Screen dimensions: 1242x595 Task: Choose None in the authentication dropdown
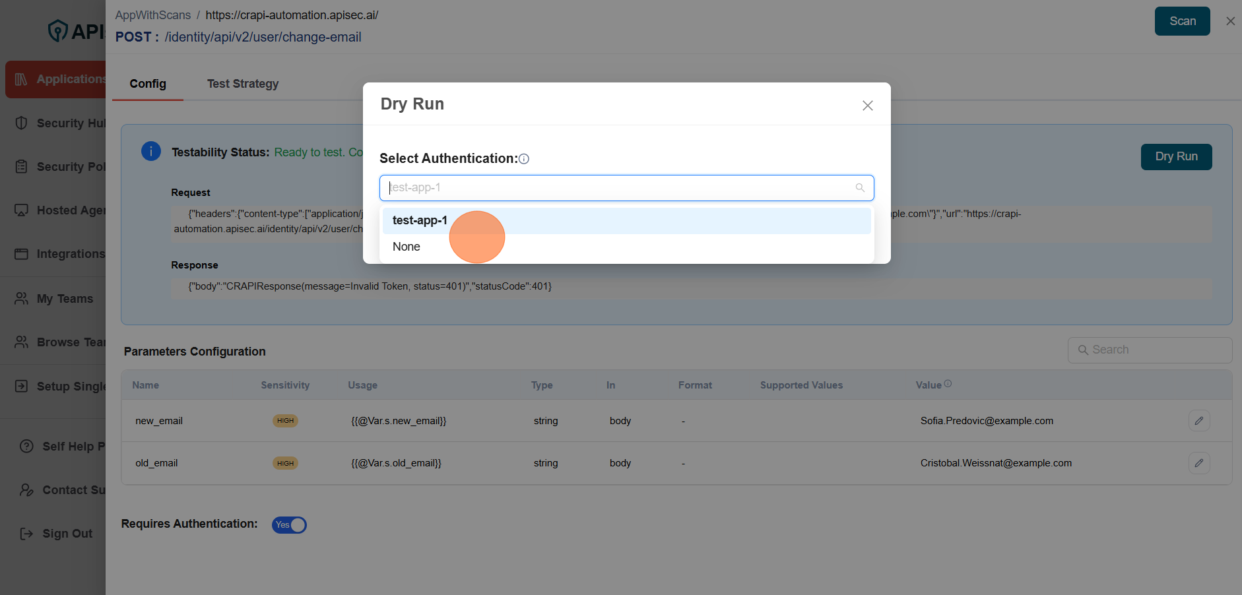[x=406, y=246]
